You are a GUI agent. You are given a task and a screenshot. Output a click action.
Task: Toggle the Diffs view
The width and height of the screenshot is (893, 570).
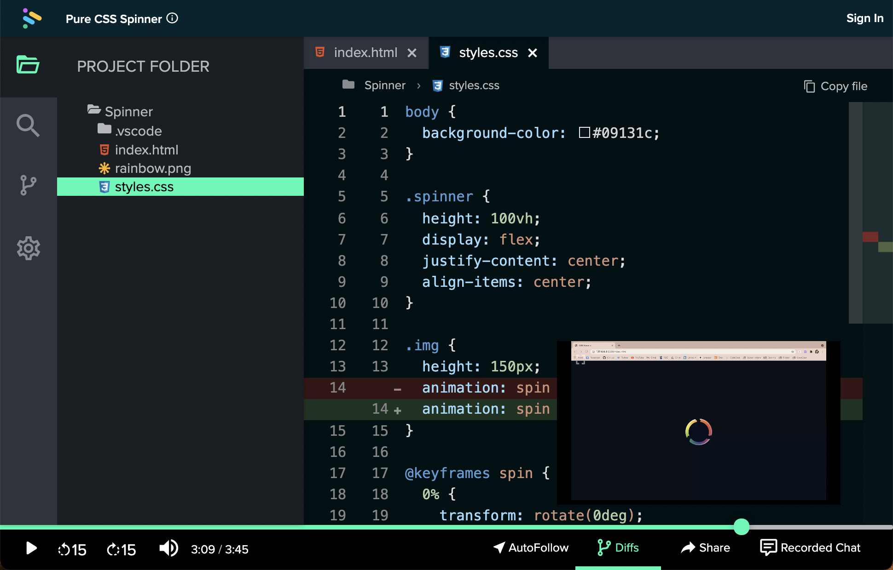click(x=618, y=547)
